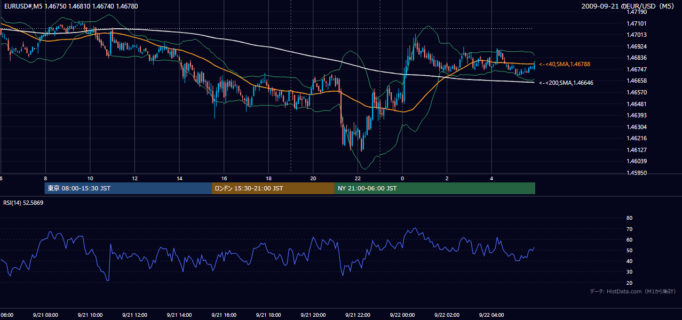The height and width of the screenshot is (320, 682).
Task: Click the 9/21 08:00 time label
Action: point(45,315)
